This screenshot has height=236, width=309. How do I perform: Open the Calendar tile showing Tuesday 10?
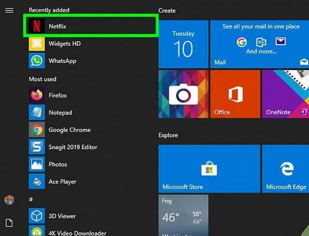(183, 44)
